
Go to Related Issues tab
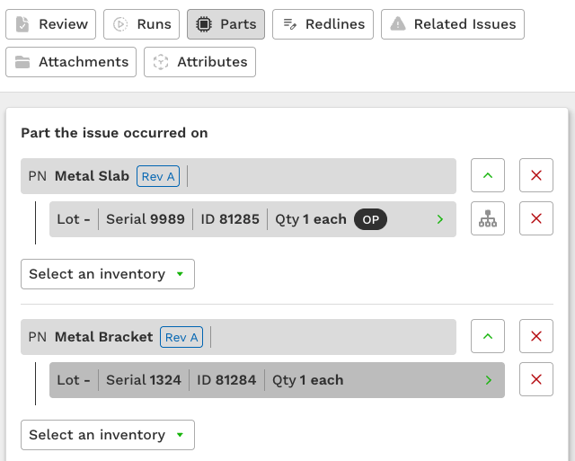tap(453, 24)
